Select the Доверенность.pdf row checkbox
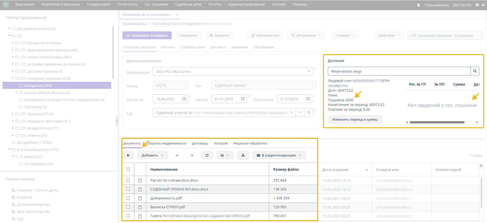The width and height of the screenshot is (487, 223). (x=128, y=198)
